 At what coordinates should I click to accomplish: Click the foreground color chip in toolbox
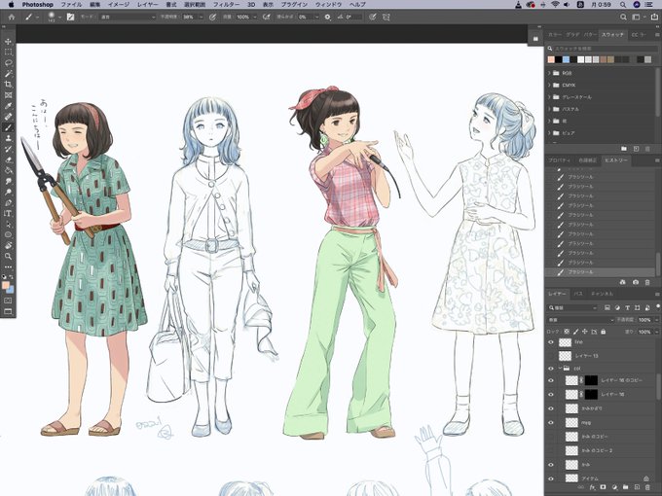[6, 286]
